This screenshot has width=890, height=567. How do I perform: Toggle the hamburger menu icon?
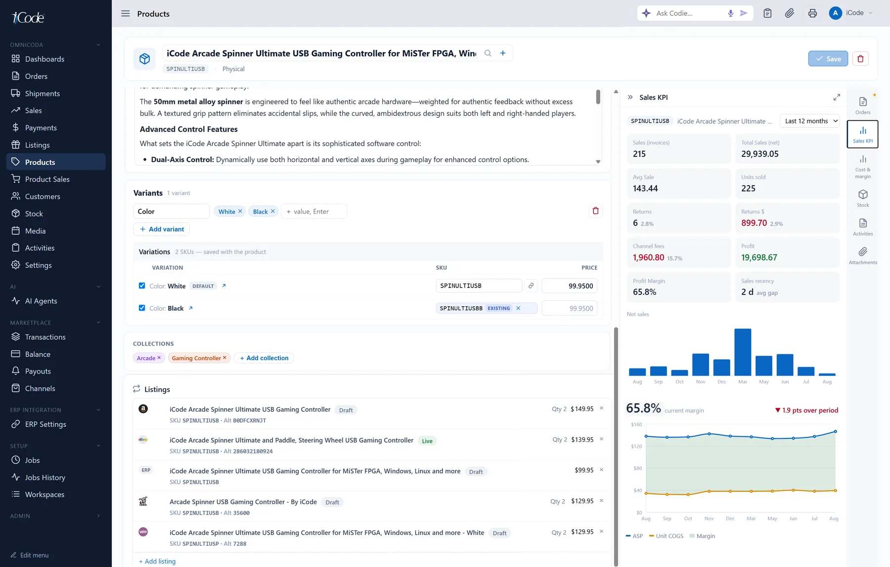[126, 13]
